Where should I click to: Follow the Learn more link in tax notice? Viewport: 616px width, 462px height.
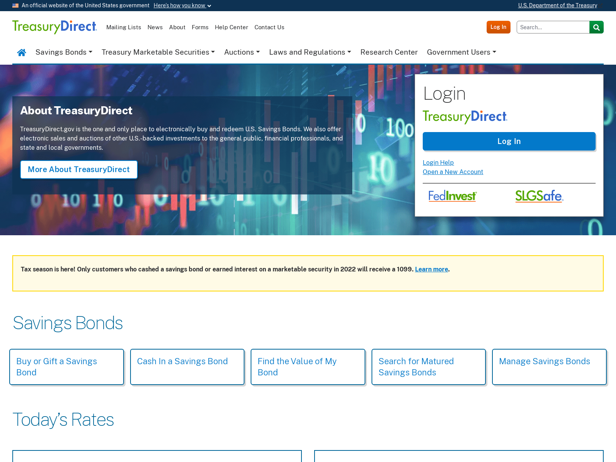(432, 269)
